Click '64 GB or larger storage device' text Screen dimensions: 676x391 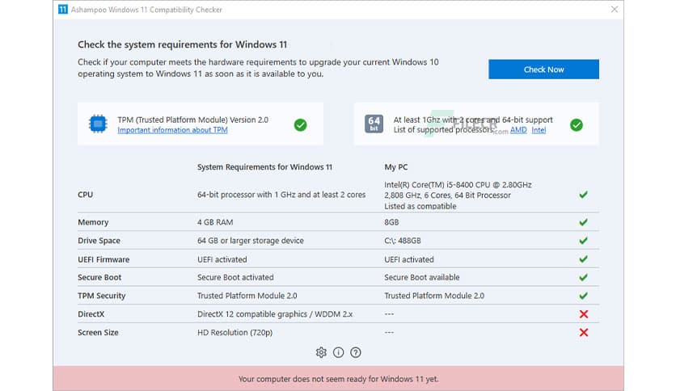pos(251,241)
